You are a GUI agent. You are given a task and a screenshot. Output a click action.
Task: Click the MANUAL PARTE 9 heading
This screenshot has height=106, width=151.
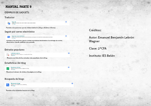coord(18,6)
